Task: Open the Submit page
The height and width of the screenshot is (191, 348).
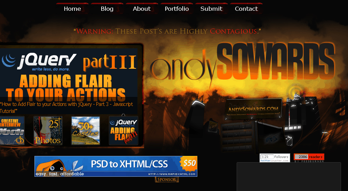Action: tap(211, 9)
